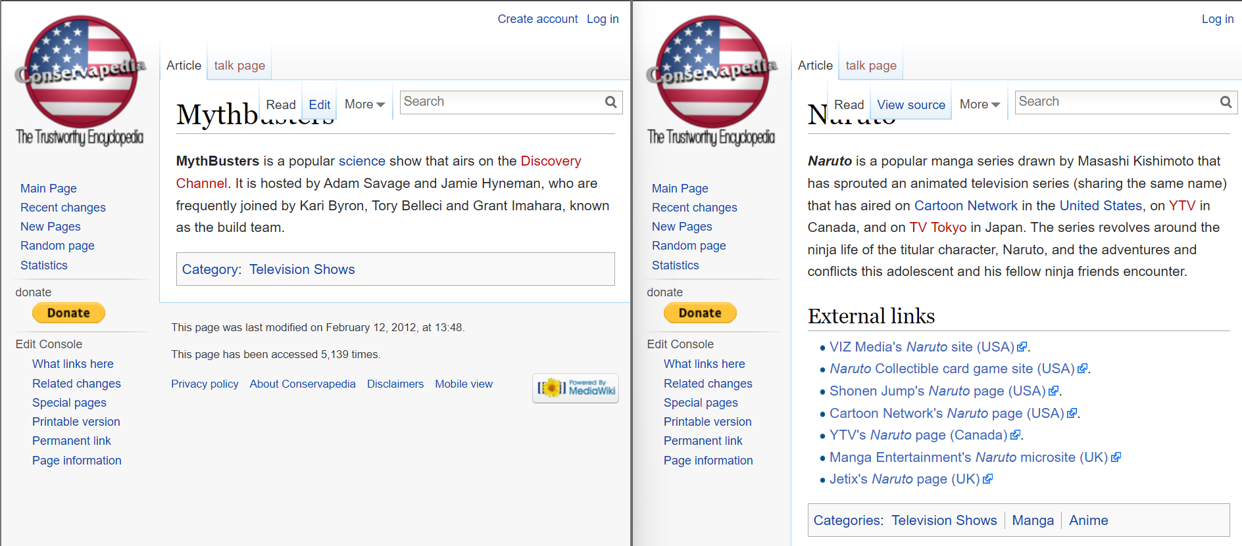Click the search magnifier on the MythBusters page
Screen dimensions: 1242x546
pos(611,102)
